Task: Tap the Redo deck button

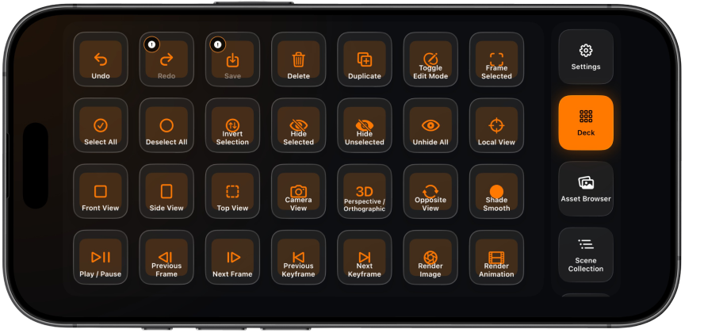Action: [x=166, y=59]
